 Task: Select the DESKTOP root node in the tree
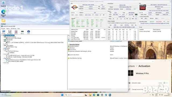coord(9,35)
